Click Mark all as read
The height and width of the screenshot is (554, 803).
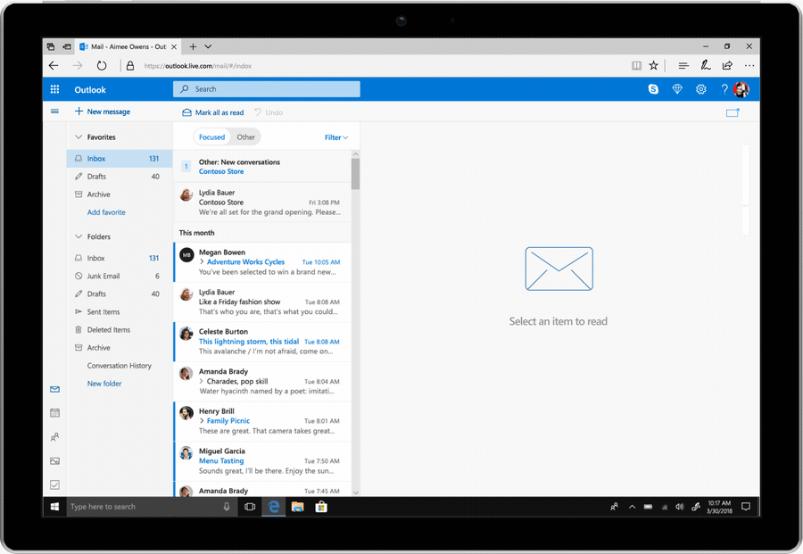click(x=212, y=112)
